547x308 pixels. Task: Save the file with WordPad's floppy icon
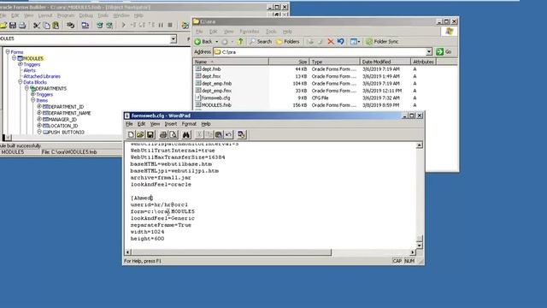click(x=150, y=135)
